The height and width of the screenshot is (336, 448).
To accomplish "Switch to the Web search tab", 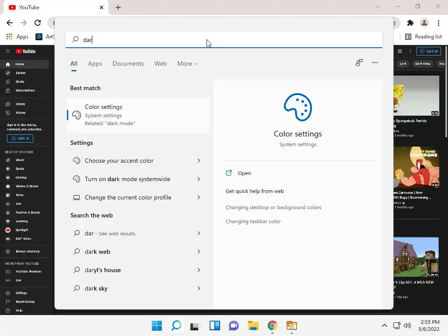I will point(161,64).
